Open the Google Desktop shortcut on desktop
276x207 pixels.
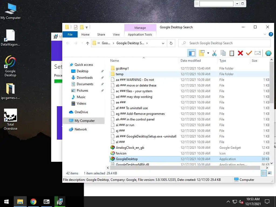(10, 66)
